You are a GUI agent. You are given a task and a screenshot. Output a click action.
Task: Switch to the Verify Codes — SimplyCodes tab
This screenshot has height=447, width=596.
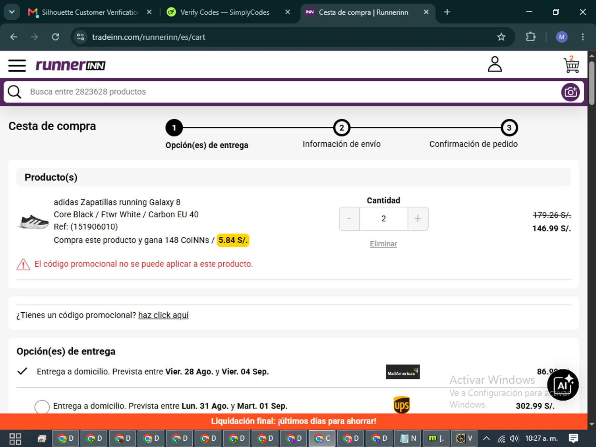(225, 12)
